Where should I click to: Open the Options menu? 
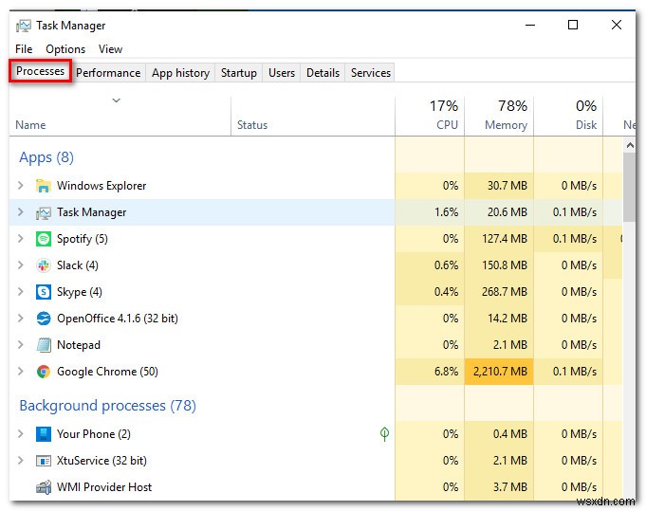(x=65, y=49)
